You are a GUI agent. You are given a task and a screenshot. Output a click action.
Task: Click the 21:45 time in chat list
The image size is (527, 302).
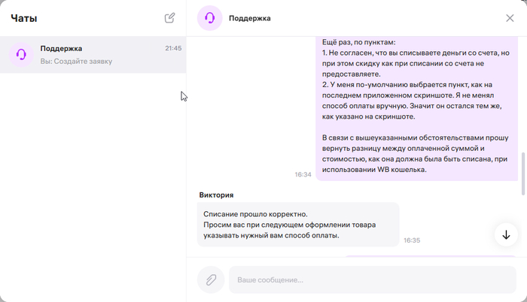pyautogui.click(x=173, y=48)
